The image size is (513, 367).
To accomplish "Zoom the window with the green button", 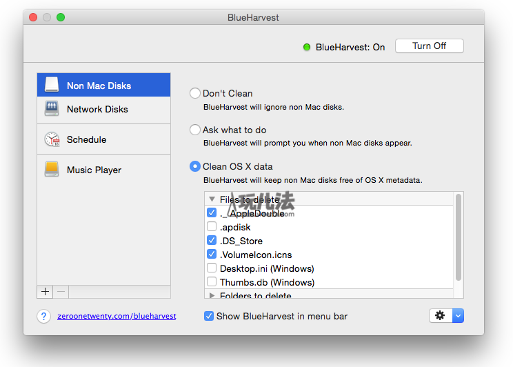I will tap(61, 17).
